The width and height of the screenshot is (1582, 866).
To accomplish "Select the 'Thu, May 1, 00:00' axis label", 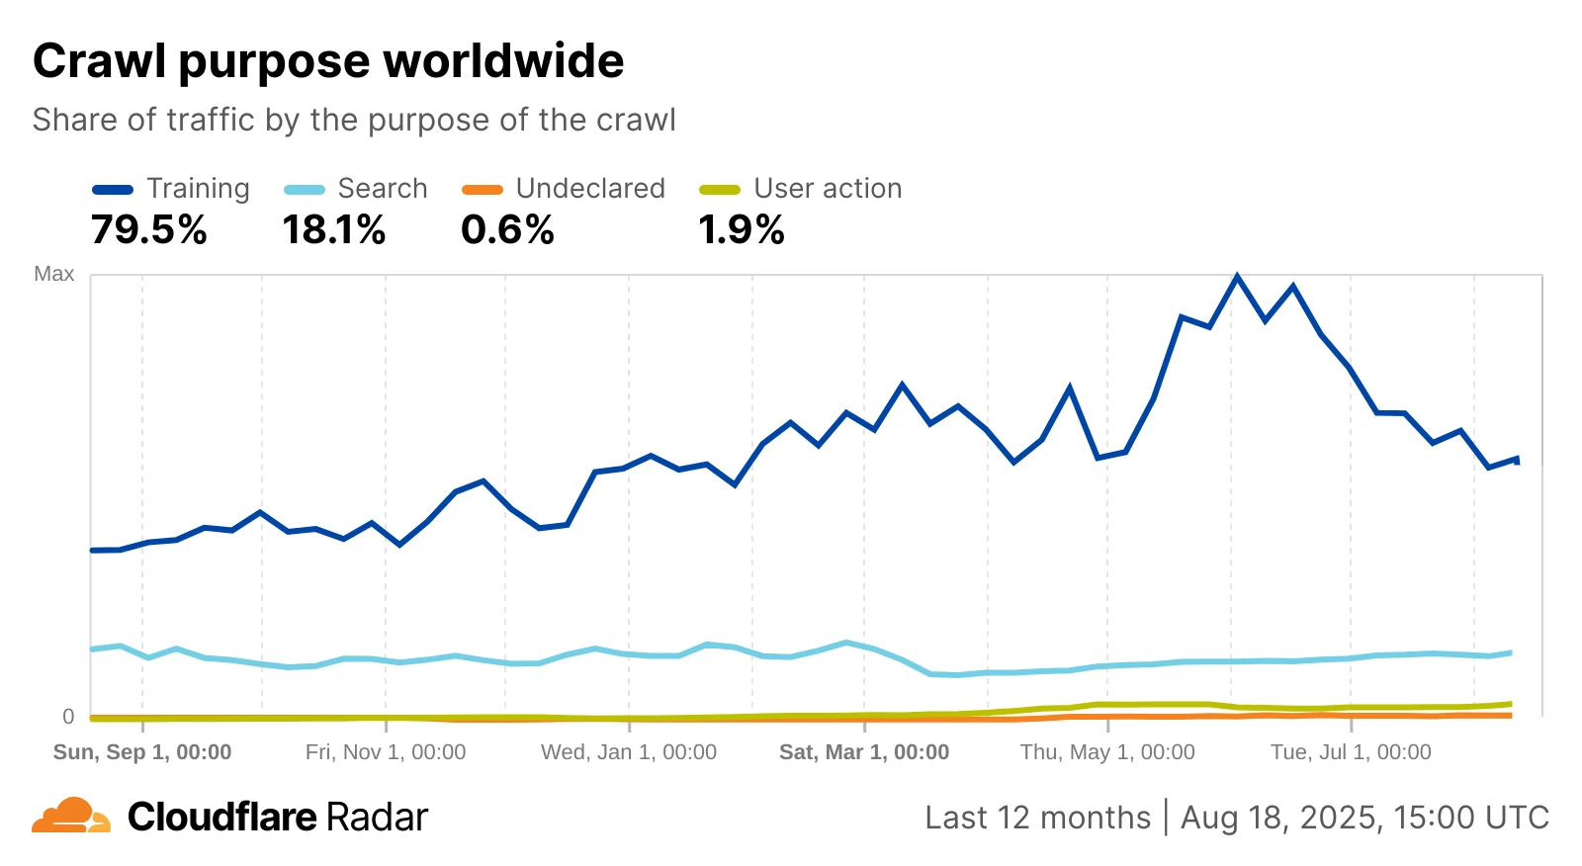I will click(1107, 752).
